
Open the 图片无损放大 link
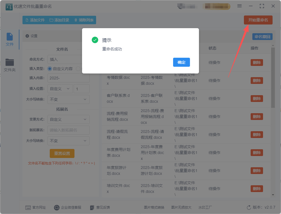point(181,208)
